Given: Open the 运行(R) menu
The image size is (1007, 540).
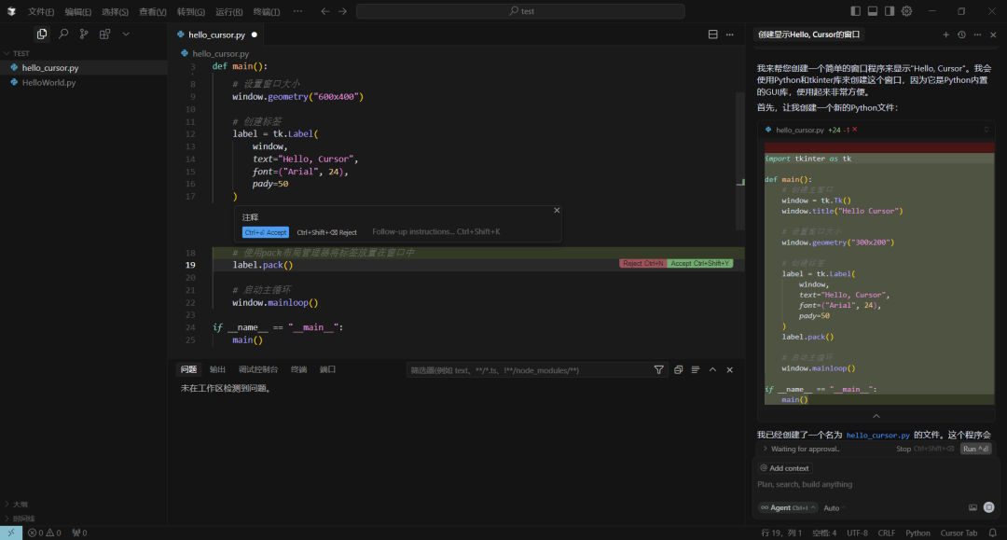Looking at the screenshot, I should click(228, 11).
